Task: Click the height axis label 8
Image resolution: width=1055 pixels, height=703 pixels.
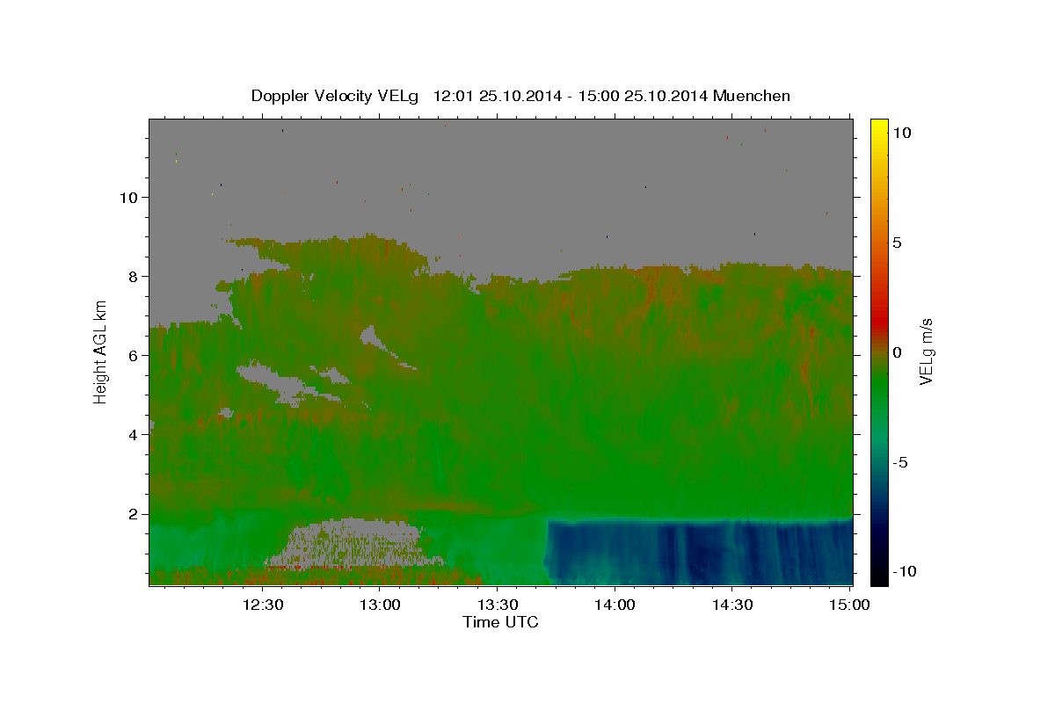Action: point(134,277)
